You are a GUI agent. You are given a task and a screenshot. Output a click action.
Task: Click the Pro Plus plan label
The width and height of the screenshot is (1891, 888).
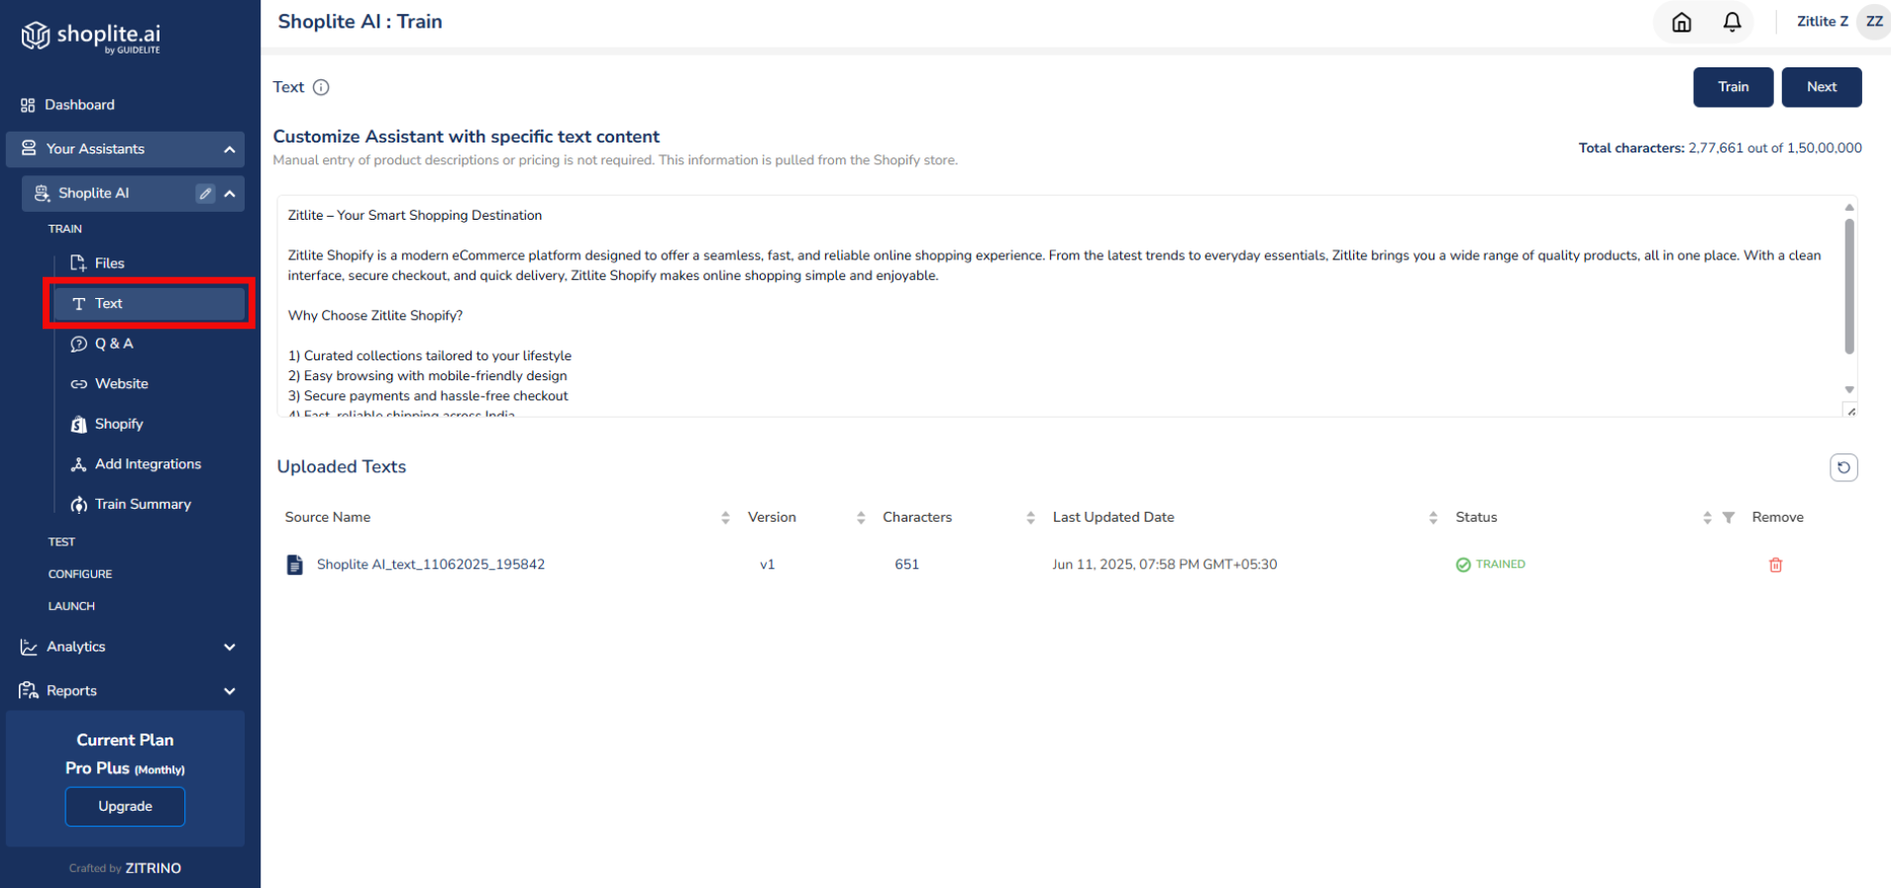click(125, 768)
